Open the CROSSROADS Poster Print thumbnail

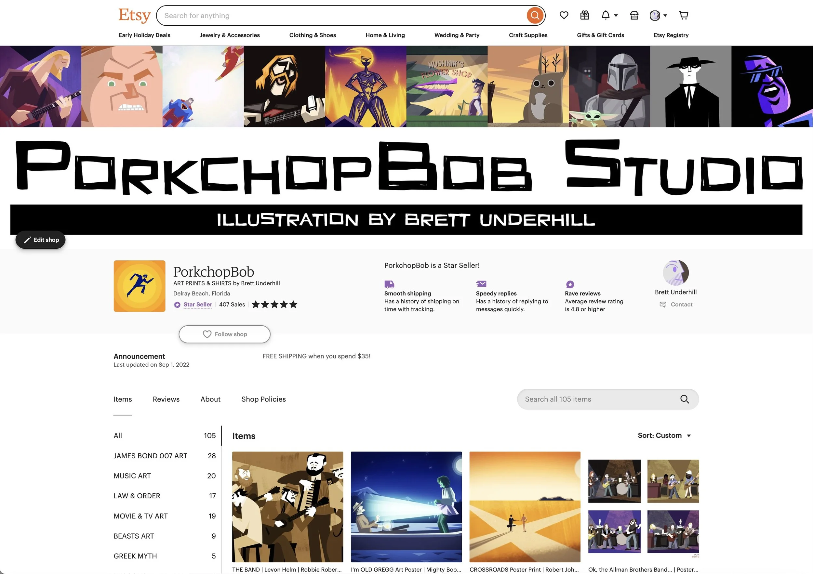pos(525,507)
